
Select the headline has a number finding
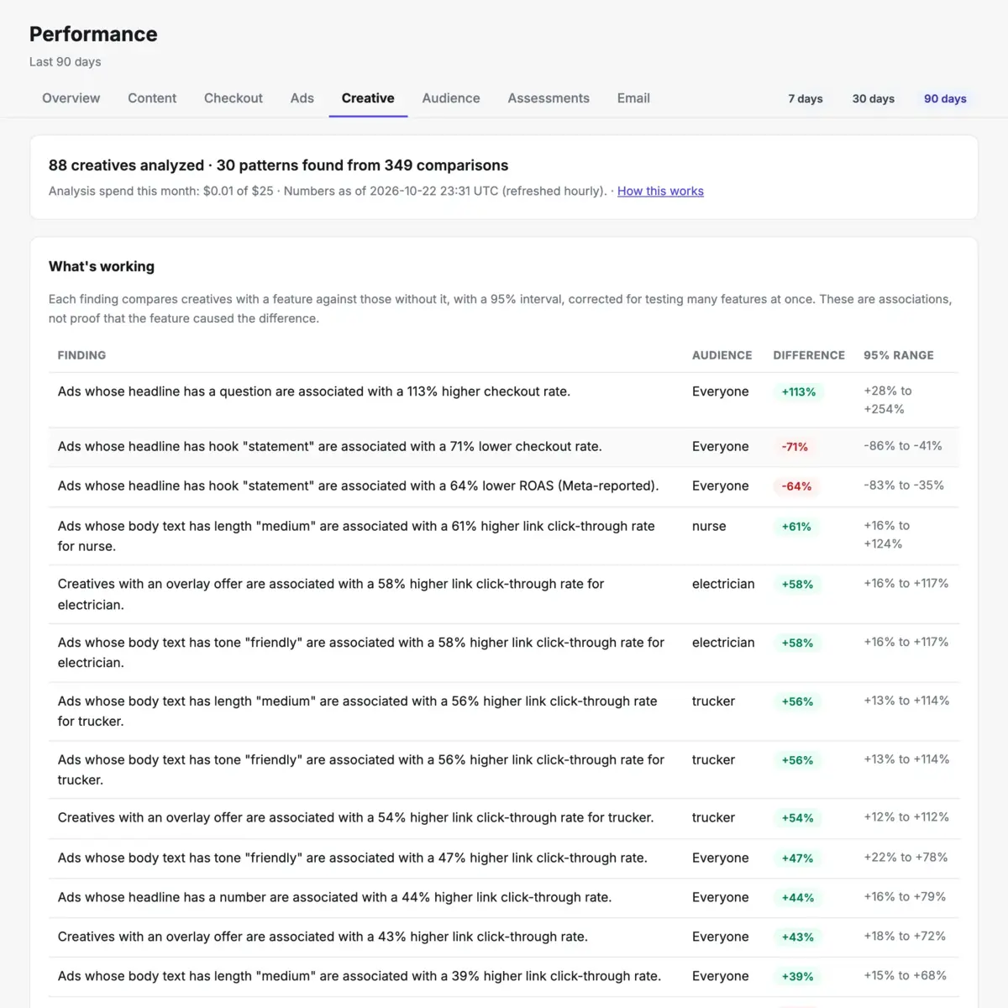(504, 898)
